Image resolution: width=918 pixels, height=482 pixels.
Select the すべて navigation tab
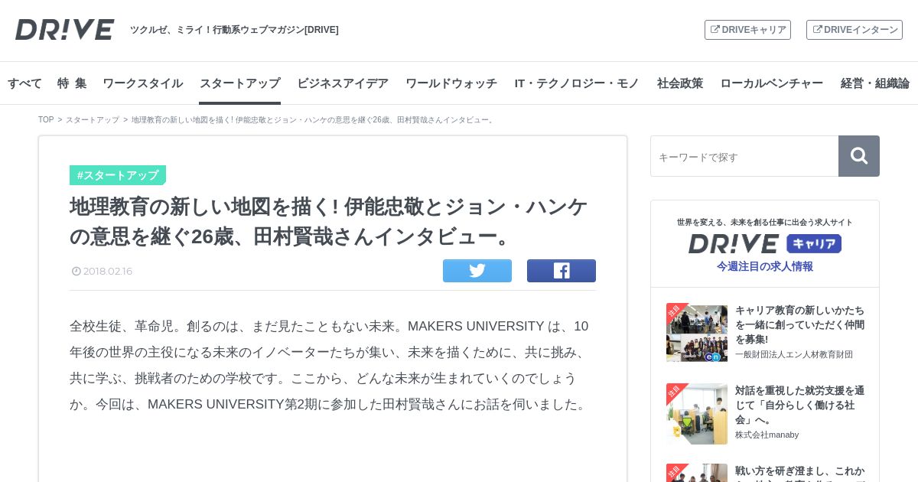coord(24,83)
